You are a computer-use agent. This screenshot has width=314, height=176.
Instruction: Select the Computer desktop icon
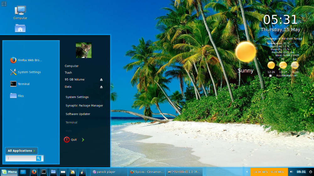coord(20,13)
